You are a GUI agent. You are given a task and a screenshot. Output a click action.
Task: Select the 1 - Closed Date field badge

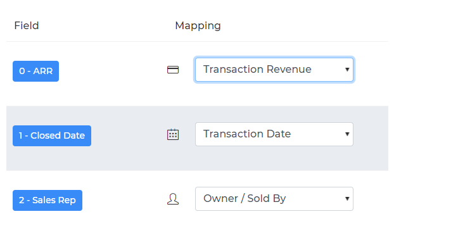tap(52, 135)
